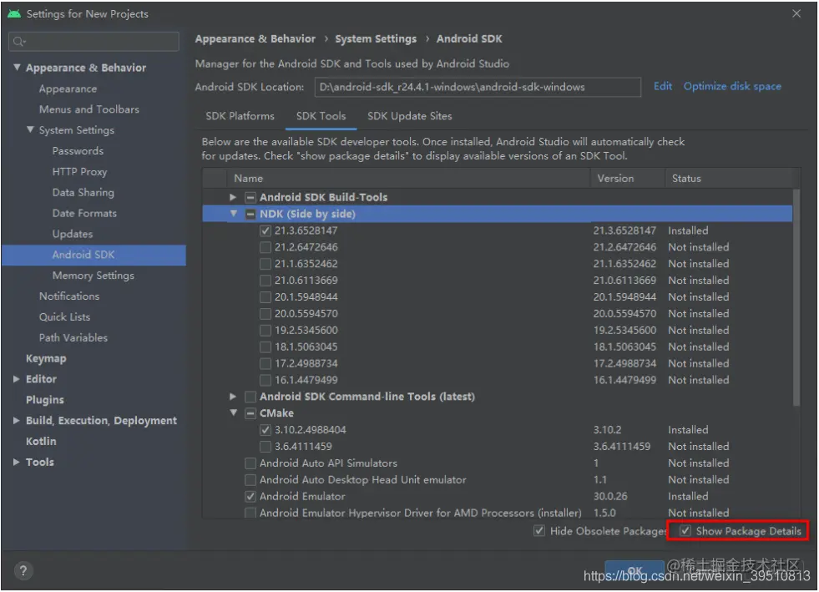Select Passwords under System Settings
Screen dimensions: 819x592
[78, 151]
